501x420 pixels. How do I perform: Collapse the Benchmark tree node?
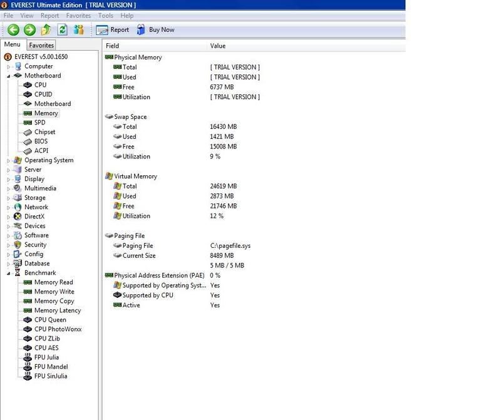pos(9,274)
